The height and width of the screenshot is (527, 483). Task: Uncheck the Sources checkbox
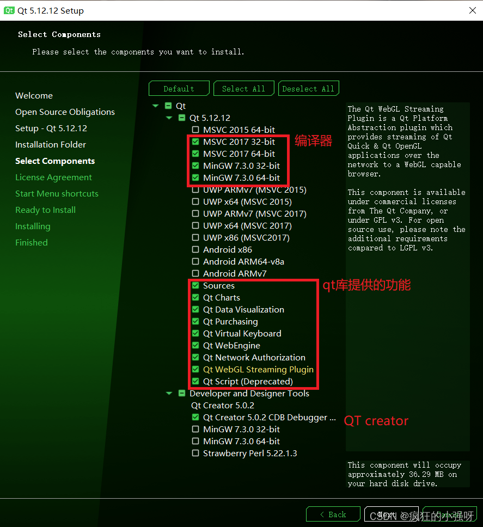[x=195, y=285]
